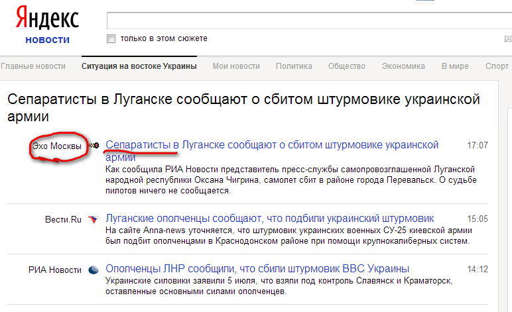This screenshot has width=512, height=312.
Task: Click snippet starting 'На сайте Anna-news уточняется'
Action: coord(288,236)
